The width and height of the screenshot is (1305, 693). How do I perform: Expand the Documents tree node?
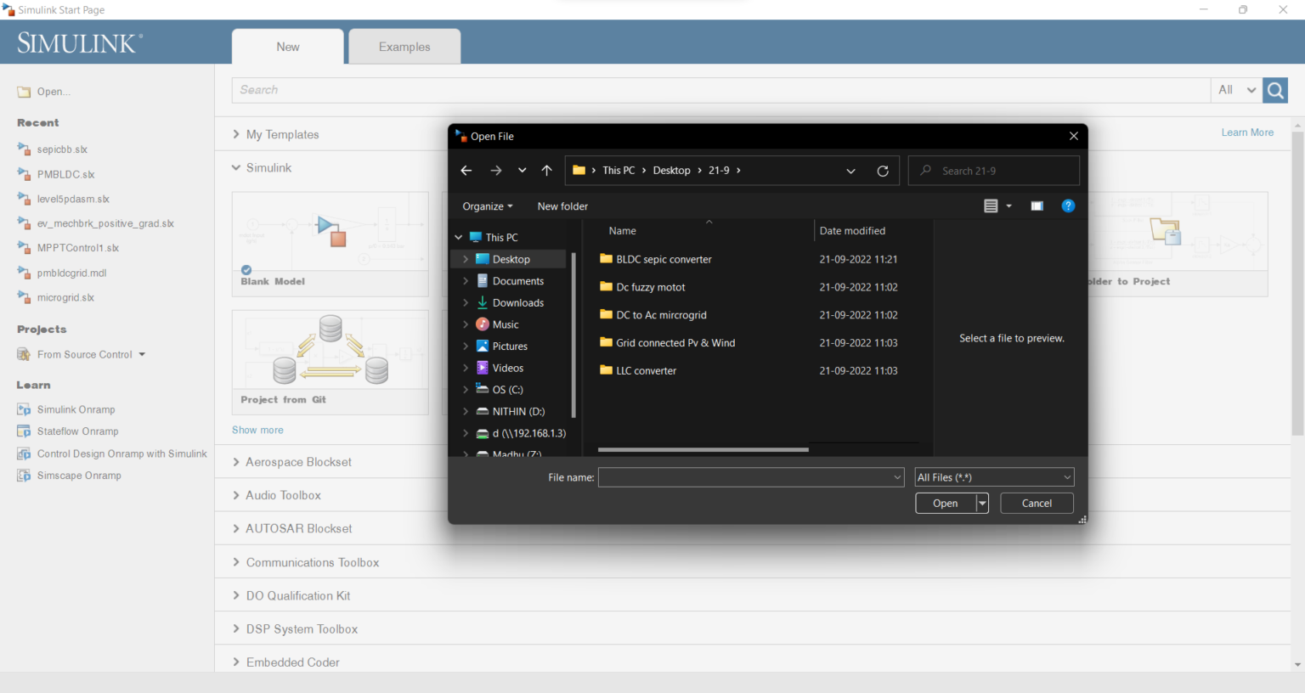(x=466, y=281)
